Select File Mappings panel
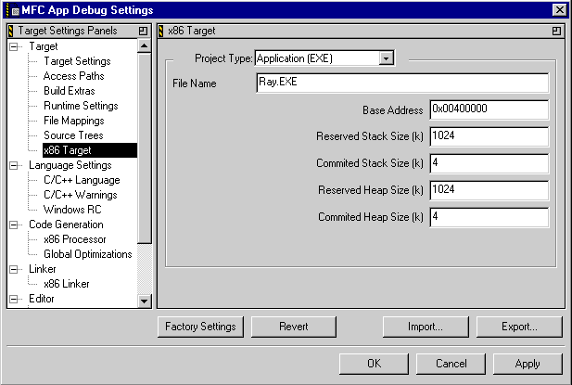Viewport: 572px width, 385px height. (x=73, y=121)
